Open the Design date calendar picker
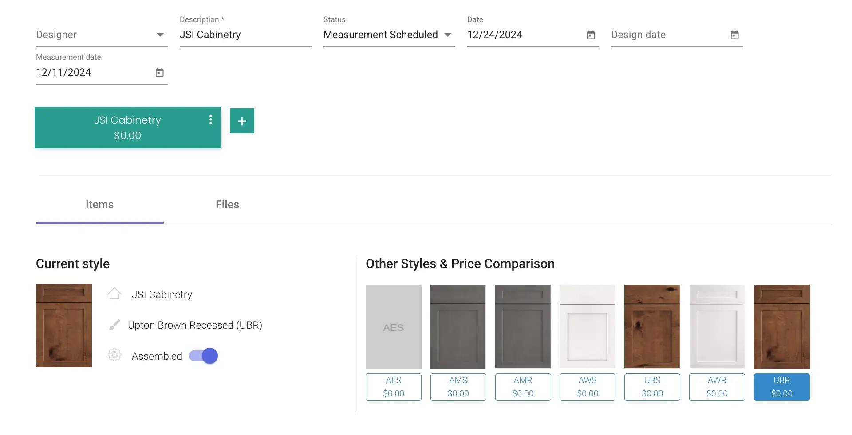Viewport: 852px width, 435px height. click(x=734, y=35)
